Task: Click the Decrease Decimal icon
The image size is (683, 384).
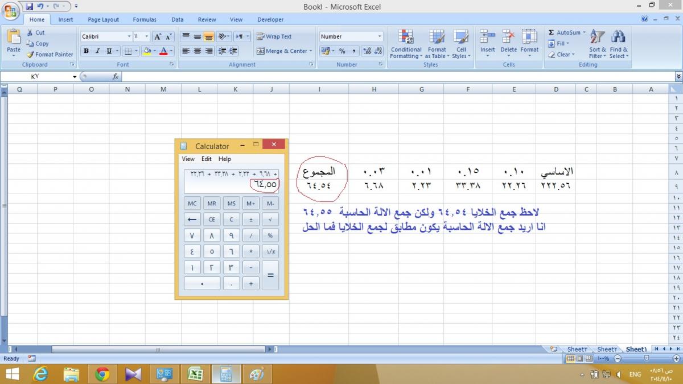Action: tap(378, 51)
